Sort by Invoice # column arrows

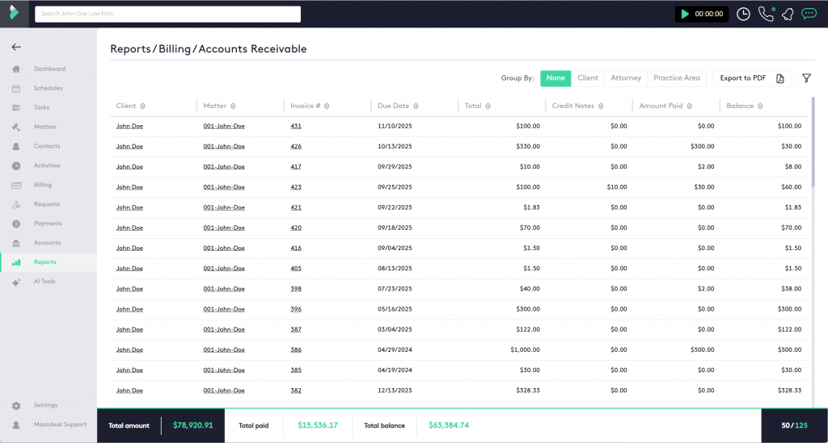coord(327,106)
